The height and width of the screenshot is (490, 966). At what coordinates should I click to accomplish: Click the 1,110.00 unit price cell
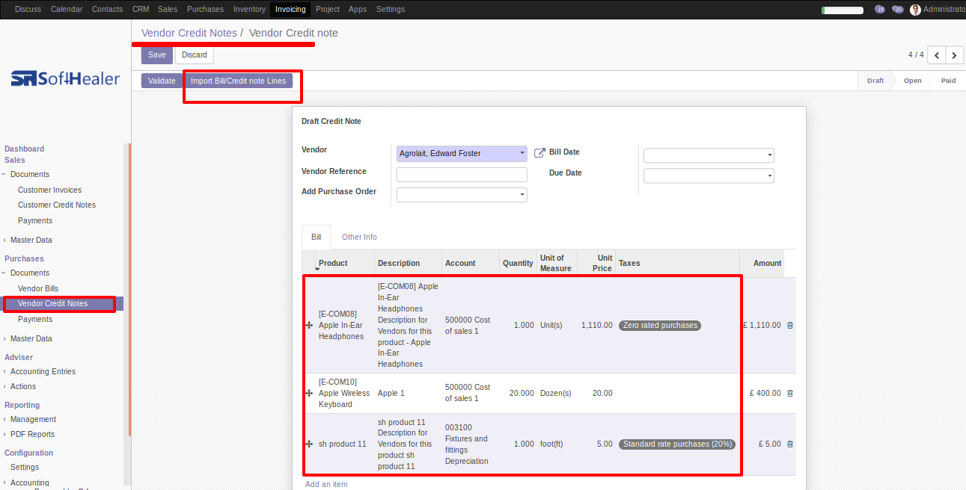(x=596, y=326)
